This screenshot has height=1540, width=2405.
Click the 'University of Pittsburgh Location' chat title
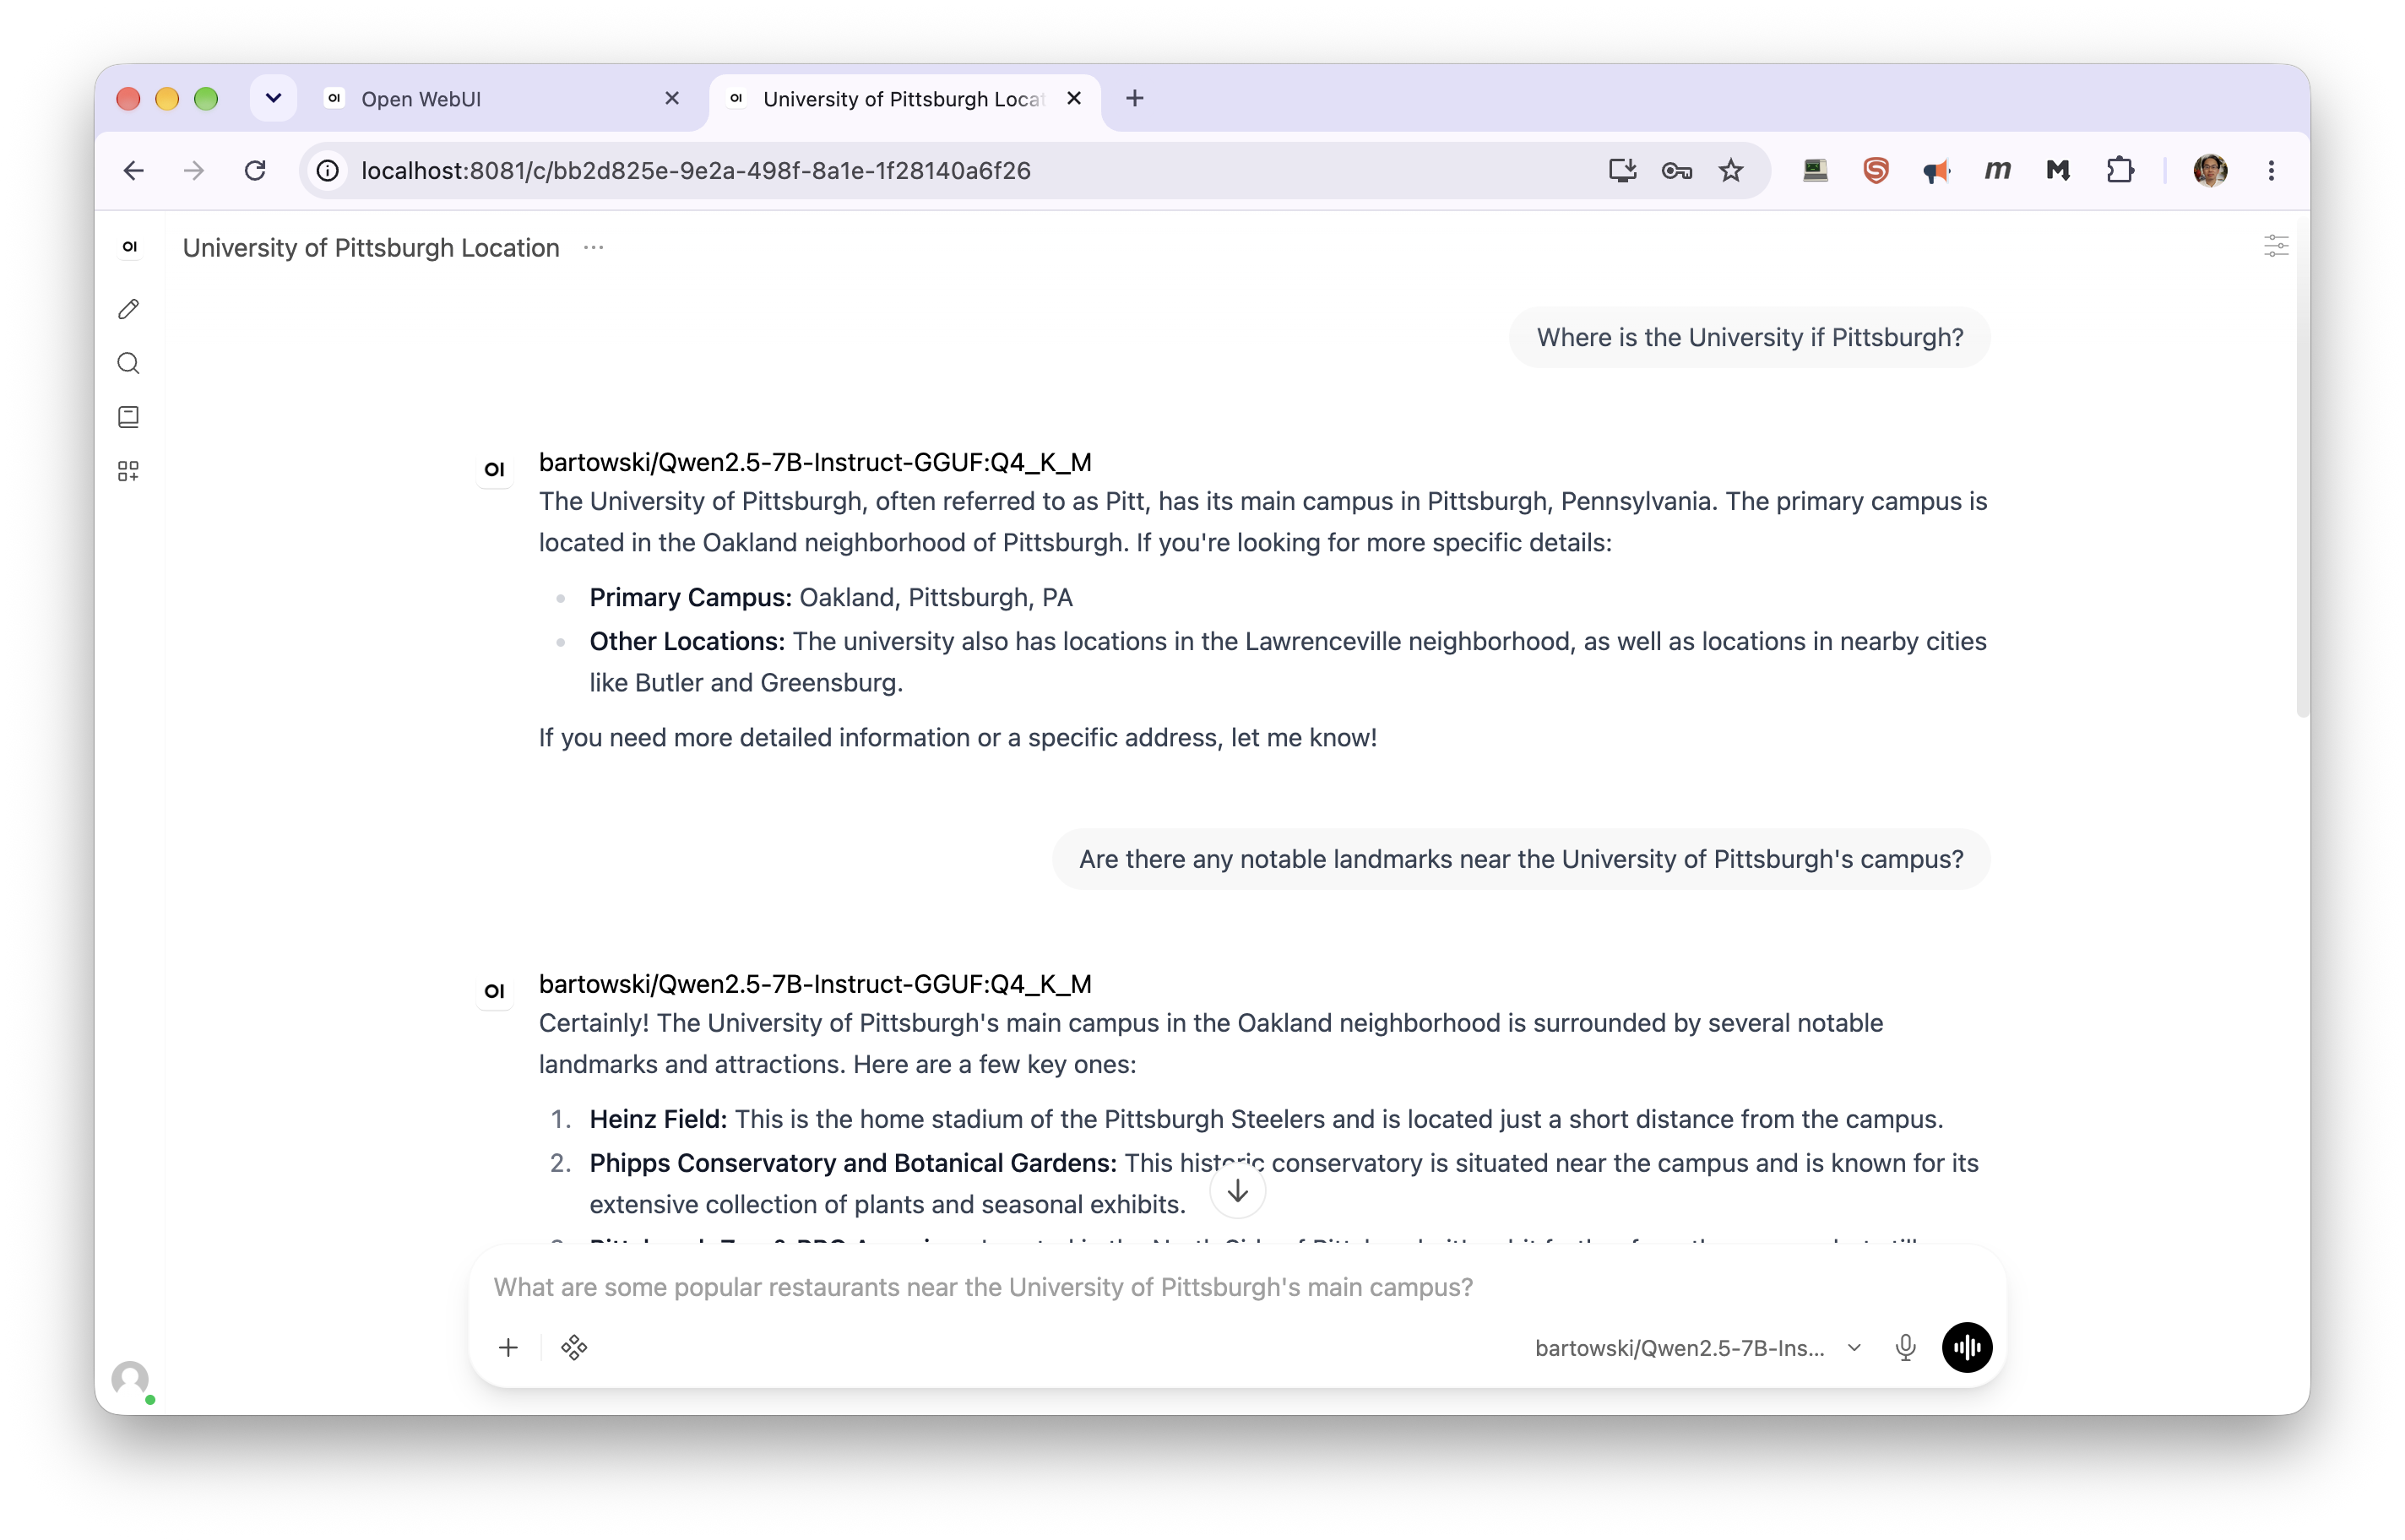(x=371, y=248)
